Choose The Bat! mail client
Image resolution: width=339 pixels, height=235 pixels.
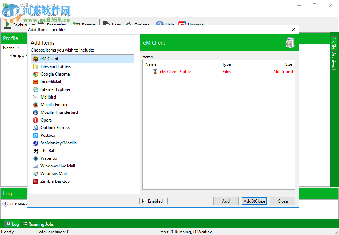(48, 150)
